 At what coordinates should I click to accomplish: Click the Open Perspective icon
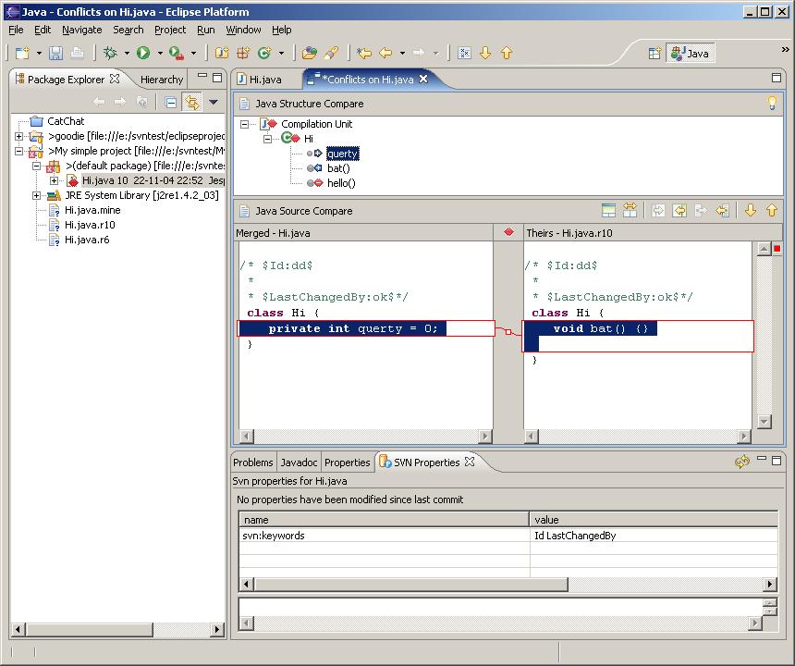[654, 54]
